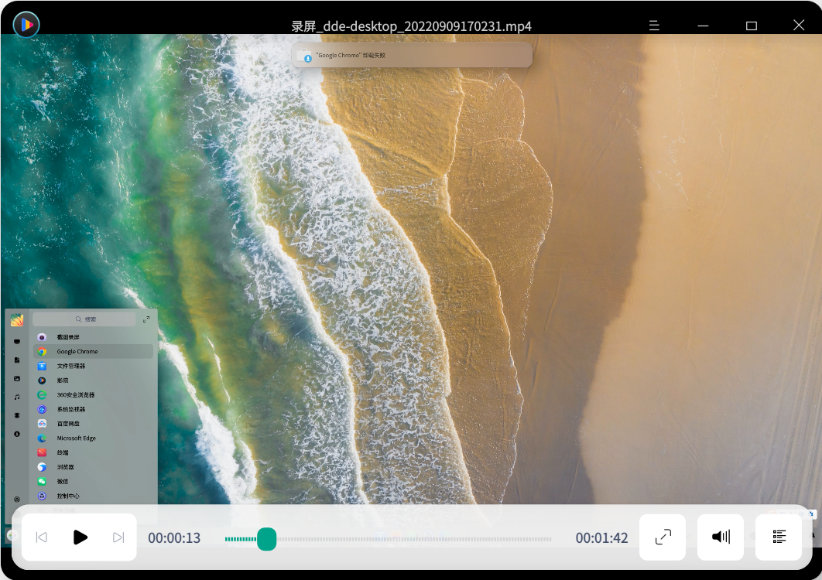822x580 pixels.
Task: Show the playlist panel
Action: (x=779, y=537)
